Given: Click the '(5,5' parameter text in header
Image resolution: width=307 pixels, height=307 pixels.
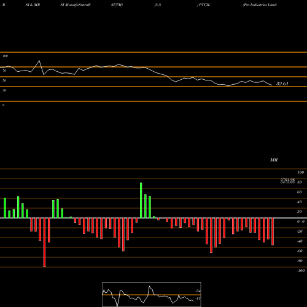Looking at the screenshot, I should [158, 5].
